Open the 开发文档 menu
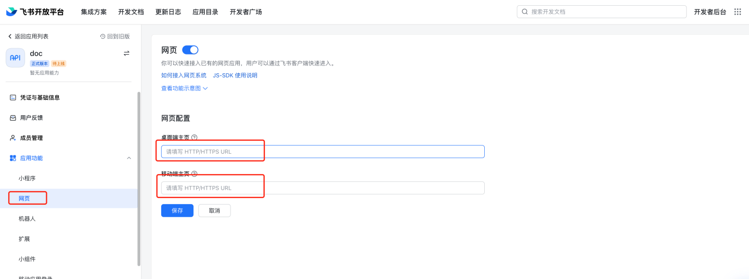The image size is (749, 279). (131, 12)
